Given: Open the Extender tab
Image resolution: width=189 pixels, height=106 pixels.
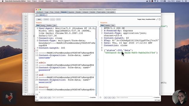Looking at the screenshot, I should coord(93,12).
